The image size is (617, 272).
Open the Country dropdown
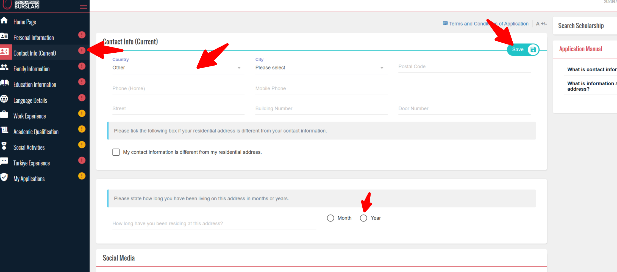coord(178,68)
